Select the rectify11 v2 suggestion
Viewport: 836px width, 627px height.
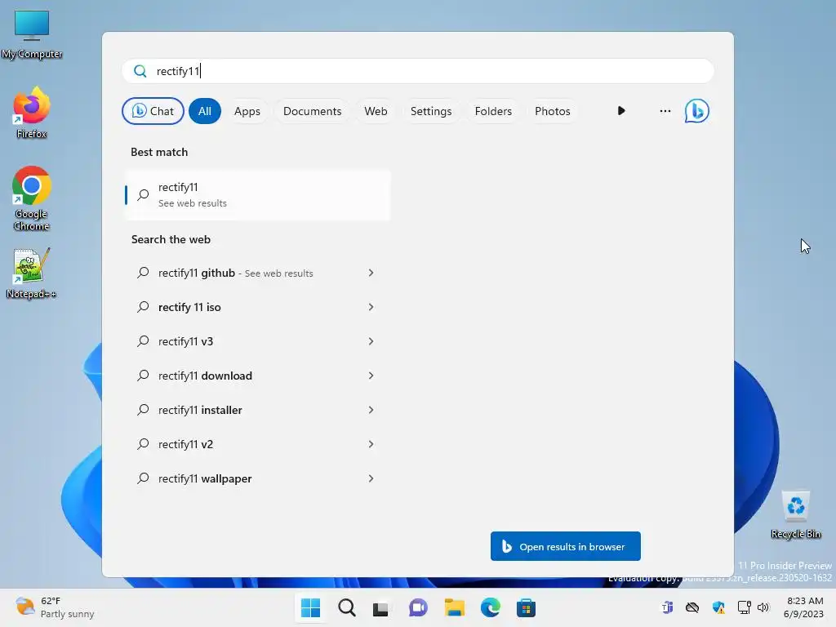point(185,444)
